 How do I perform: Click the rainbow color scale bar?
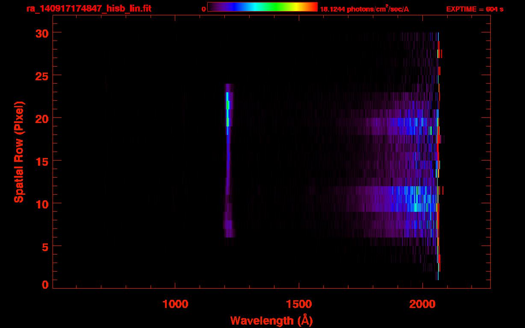pyautogui.click(x=262, y=7)
